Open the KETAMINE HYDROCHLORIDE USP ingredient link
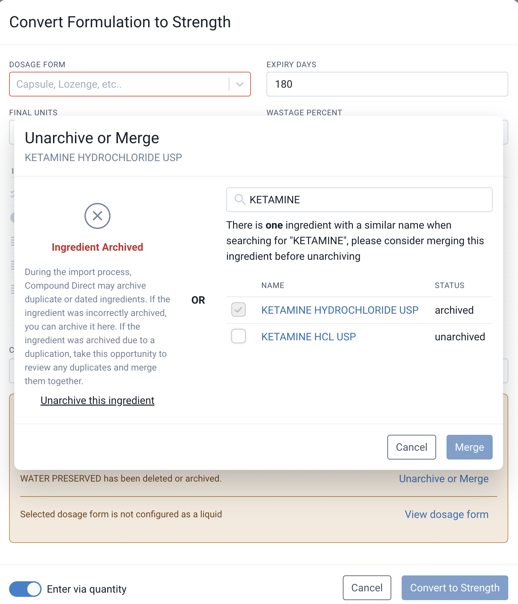The image size is (518, 604). [340, 310]
